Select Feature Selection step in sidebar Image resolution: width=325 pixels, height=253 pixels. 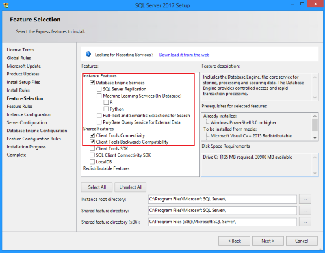pos(25,98)
